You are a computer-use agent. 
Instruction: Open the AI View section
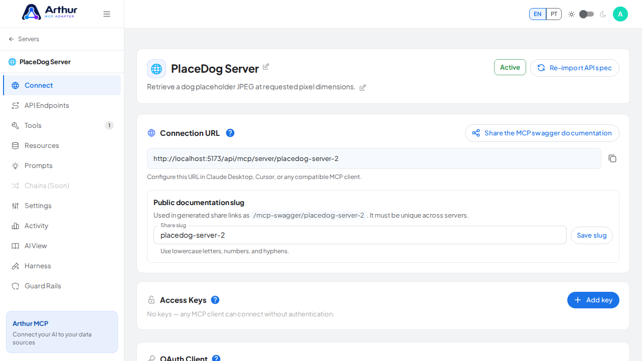[x=62, y=246]
